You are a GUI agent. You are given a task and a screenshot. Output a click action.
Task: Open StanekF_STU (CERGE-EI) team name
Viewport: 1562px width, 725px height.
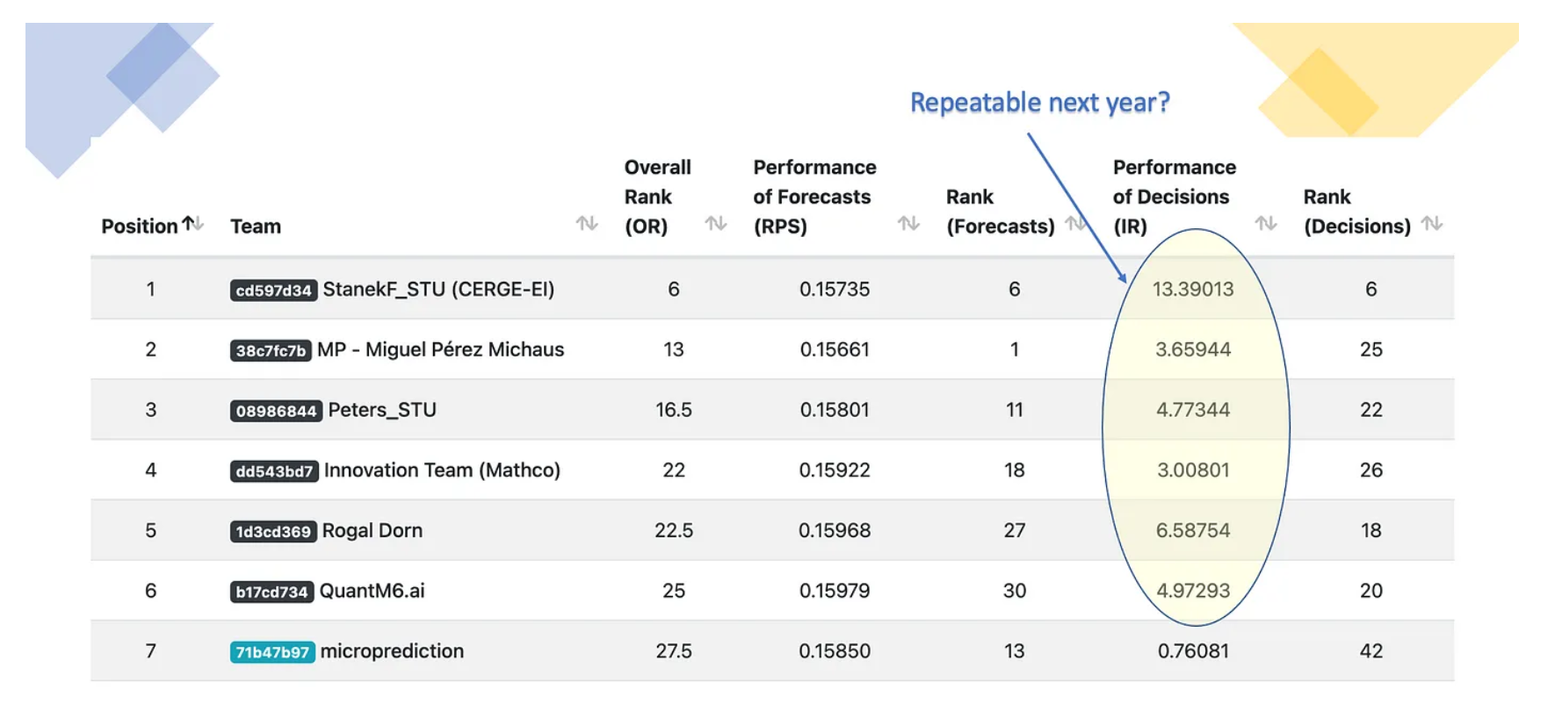coord(438,290)
